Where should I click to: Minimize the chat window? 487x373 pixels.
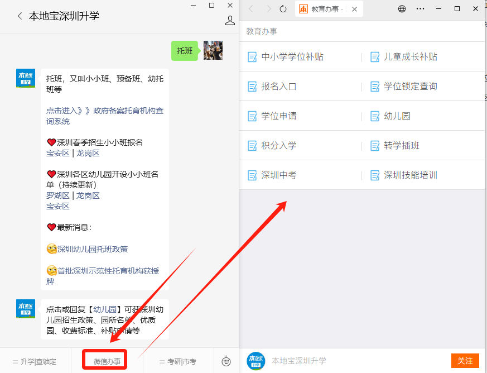click(x=193, y=5)
